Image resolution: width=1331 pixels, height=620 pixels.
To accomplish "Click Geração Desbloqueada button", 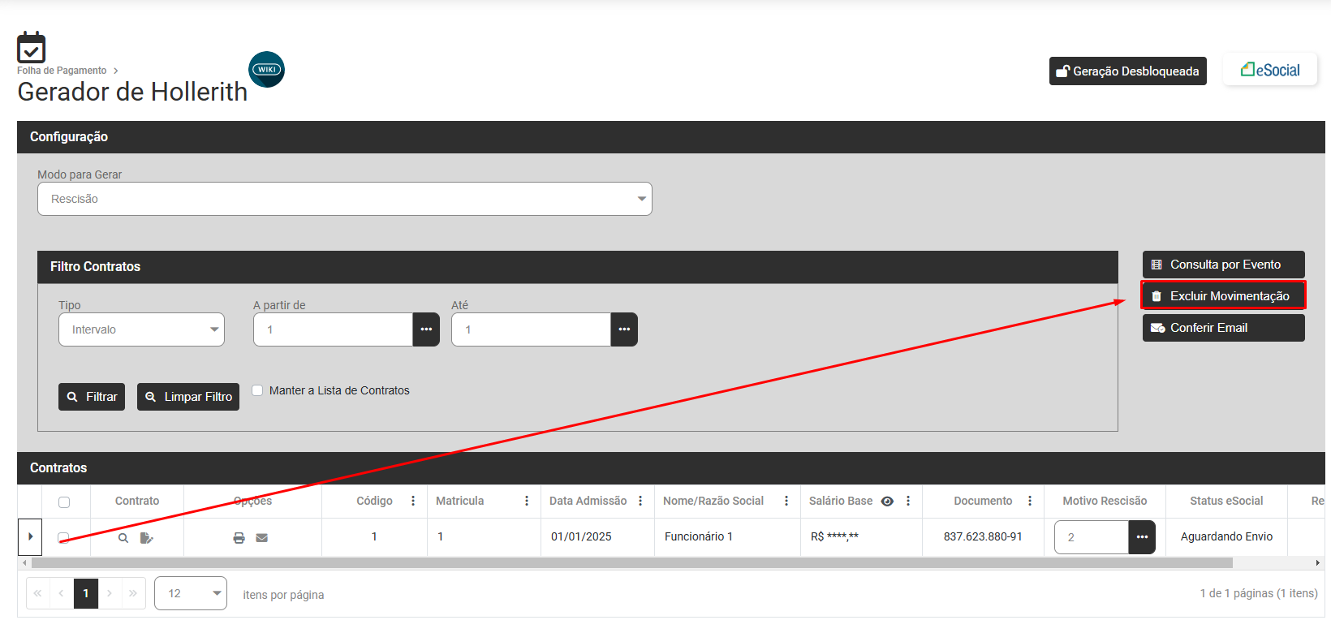I will tap(1128, 71).
